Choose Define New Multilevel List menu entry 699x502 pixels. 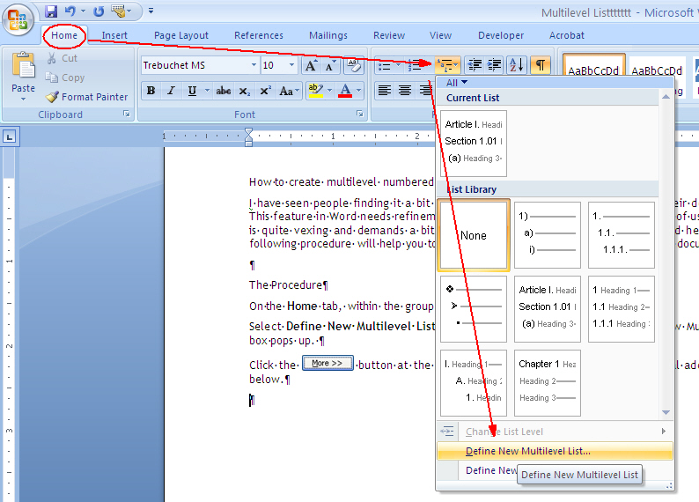[555, 451]
